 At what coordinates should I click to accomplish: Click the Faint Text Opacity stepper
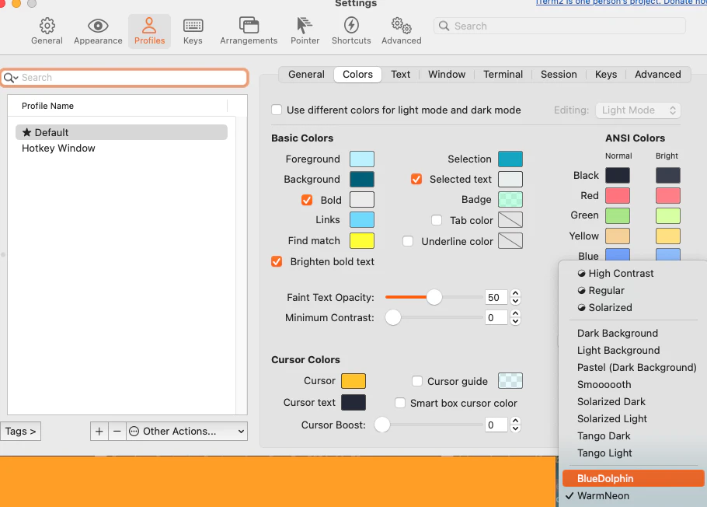[x=515, y=297]
